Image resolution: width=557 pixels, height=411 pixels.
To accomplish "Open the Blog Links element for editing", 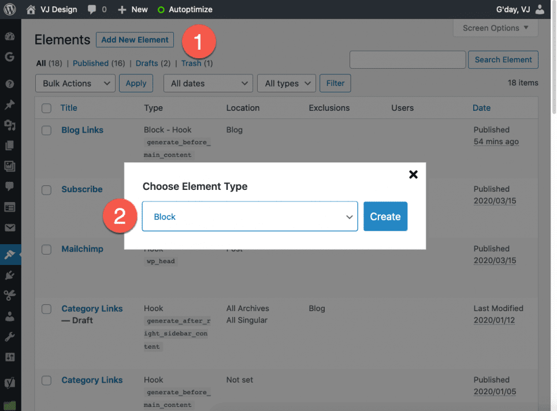I will pos(82,130).
